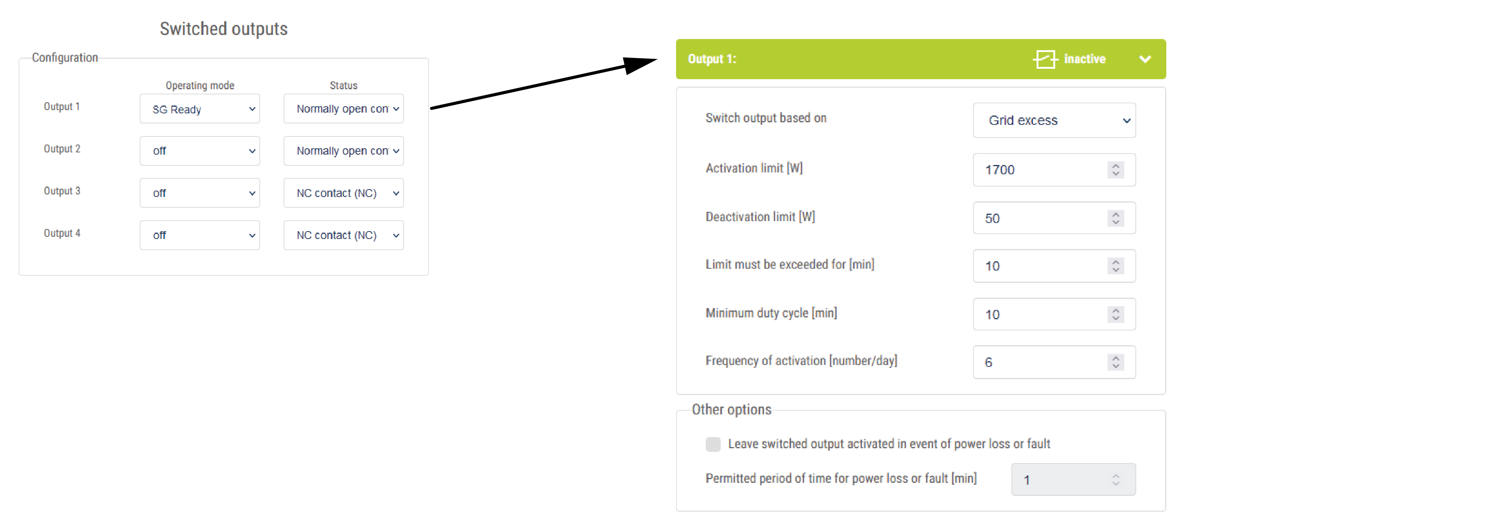Open Output 1 operating mode dropdown
Screen dimensions: 1493x527
point(199,109)
